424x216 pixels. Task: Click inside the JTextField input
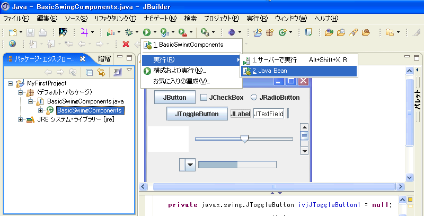tap(269, 114)
